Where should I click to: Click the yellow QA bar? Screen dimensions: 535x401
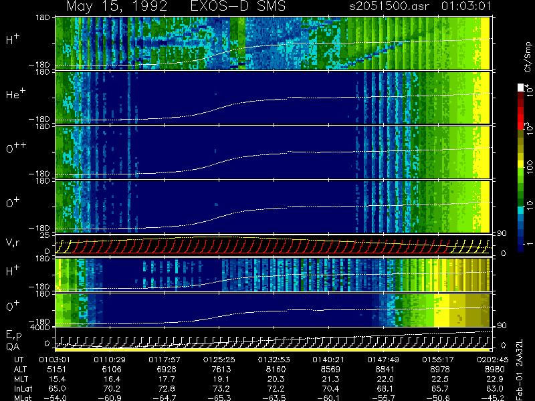[272, 350]
